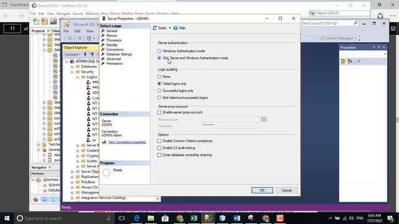Expand the PolyBase folder
The height and width of the screenshot is (224, 399).
(72, 182)
